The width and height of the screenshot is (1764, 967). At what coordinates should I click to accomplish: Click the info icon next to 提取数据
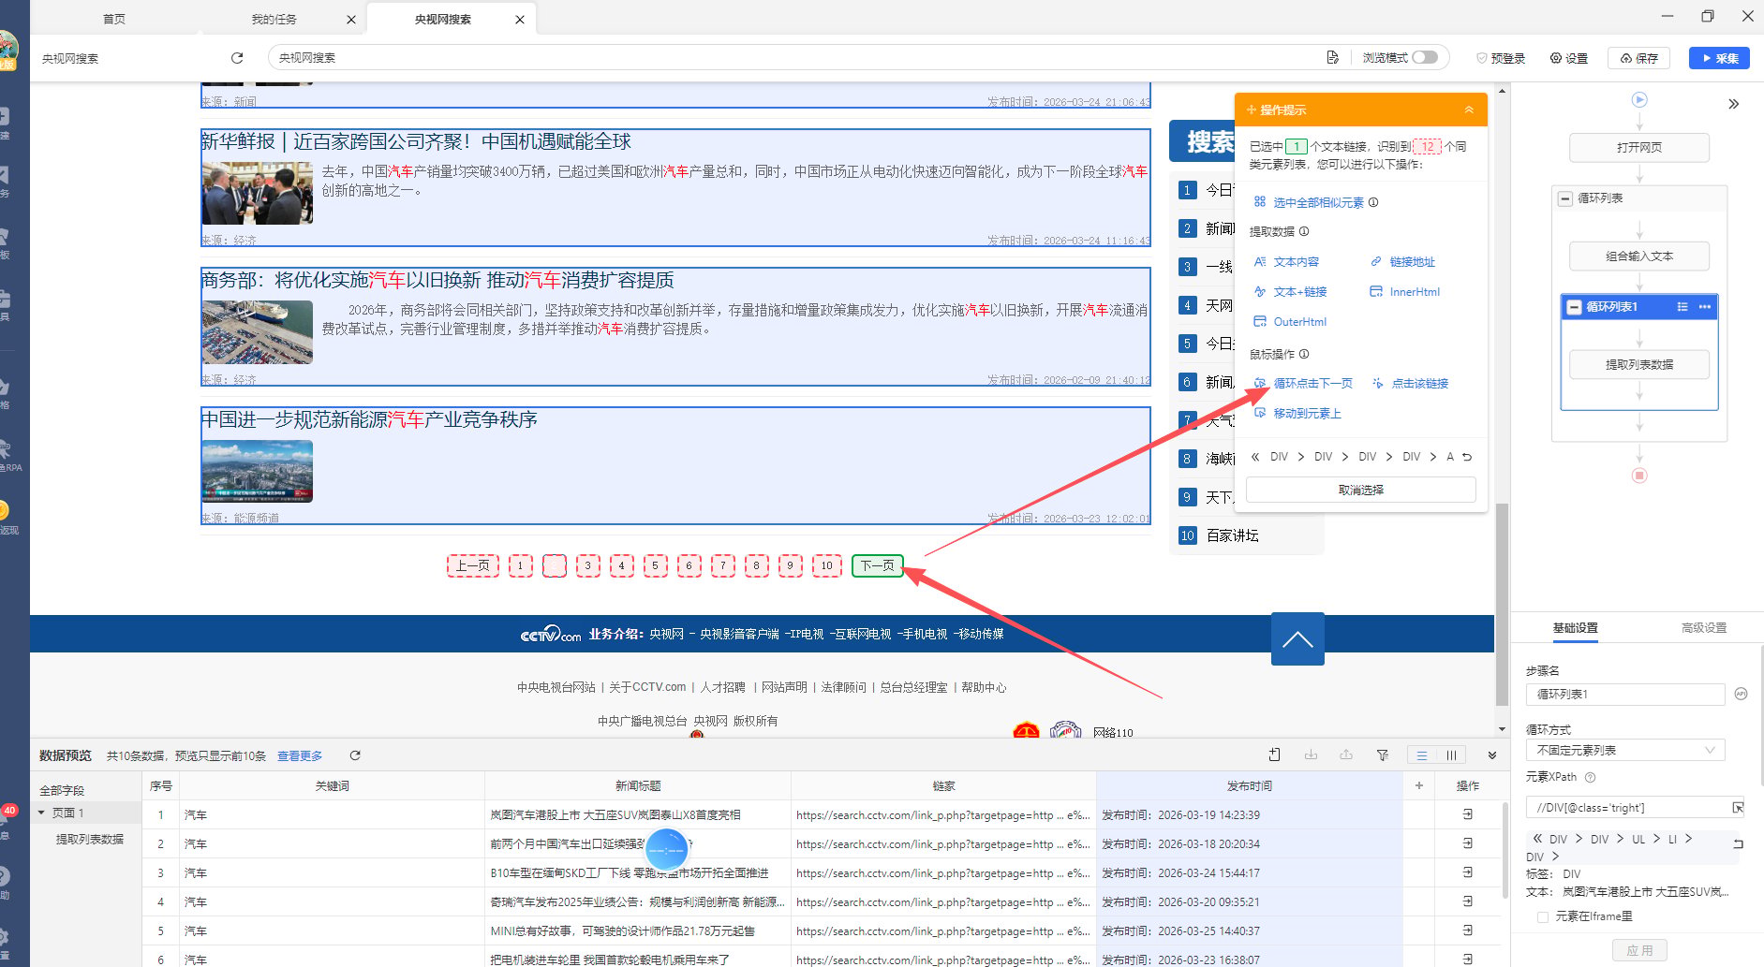[1304, 231]
